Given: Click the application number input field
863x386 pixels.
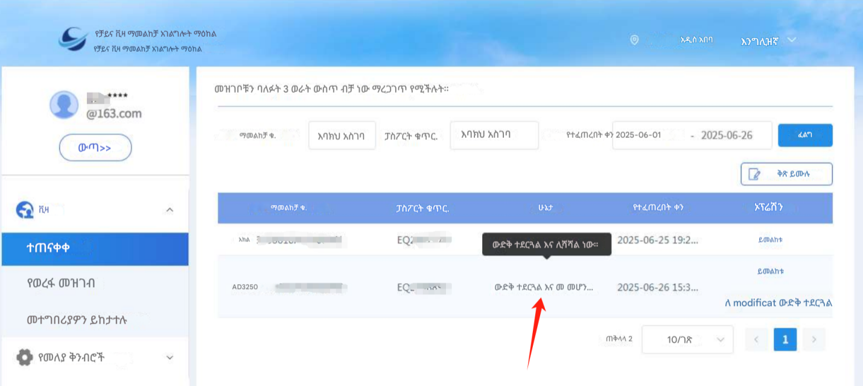Looking at the screenshot, I should tap(342, 135).
